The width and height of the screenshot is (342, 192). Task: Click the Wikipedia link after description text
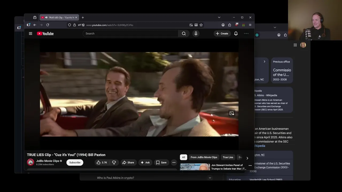click(259, 146)
